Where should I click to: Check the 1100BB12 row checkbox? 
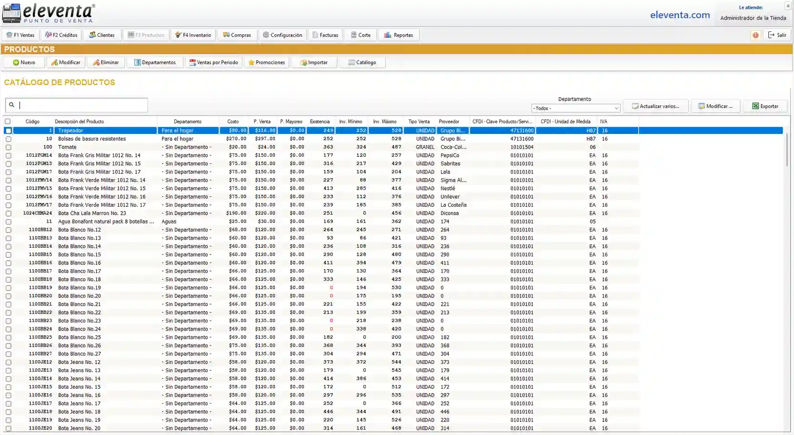tap(8, 230)
